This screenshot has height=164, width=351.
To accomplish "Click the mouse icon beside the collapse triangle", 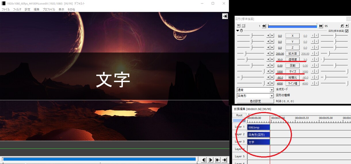I will (241, 31).
